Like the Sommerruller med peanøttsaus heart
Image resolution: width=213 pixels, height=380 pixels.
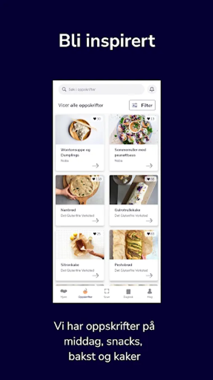tap(148, 119)
